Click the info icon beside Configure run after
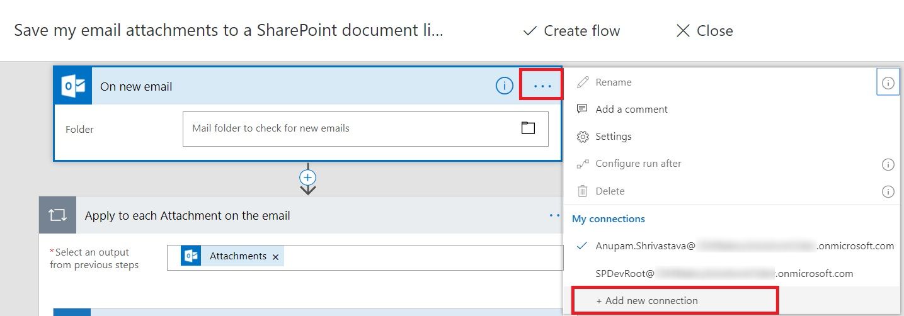 pos(888,164)
